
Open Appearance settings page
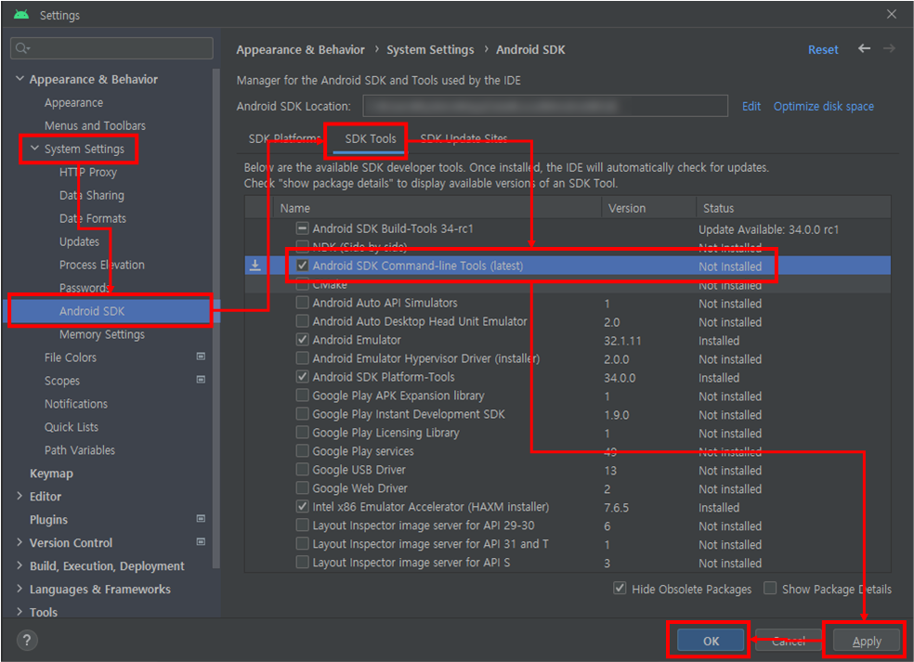coord(73,102)
